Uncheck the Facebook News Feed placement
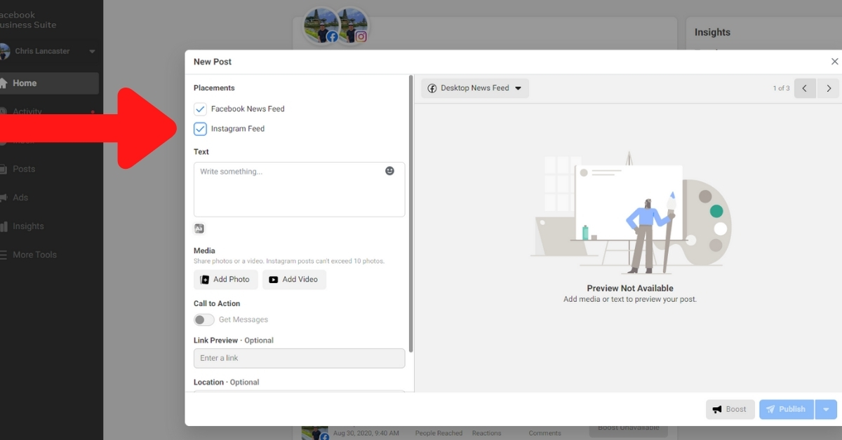 click(x=200, y=109)
